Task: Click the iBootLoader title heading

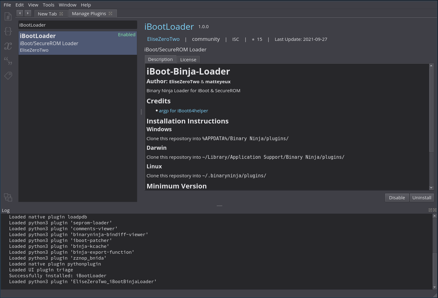Action: tap(169, 27)
